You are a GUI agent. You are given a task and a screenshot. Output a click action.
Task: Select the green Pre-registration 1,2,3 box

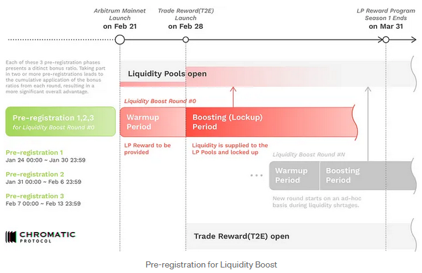click(x=60, y=122)
